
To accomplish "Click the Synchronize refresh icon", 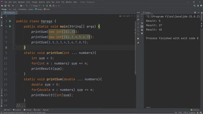I will [x=9, y=6].
